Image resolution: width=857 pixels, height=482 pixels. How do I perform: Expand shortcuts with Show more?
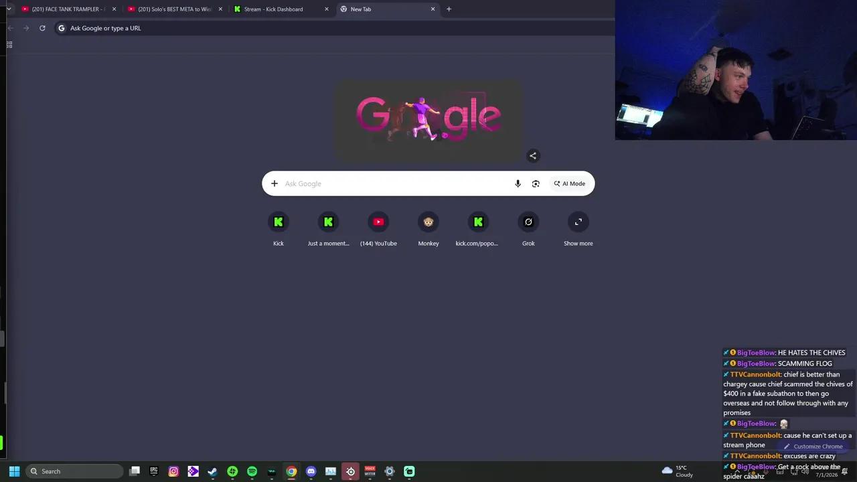578,229
